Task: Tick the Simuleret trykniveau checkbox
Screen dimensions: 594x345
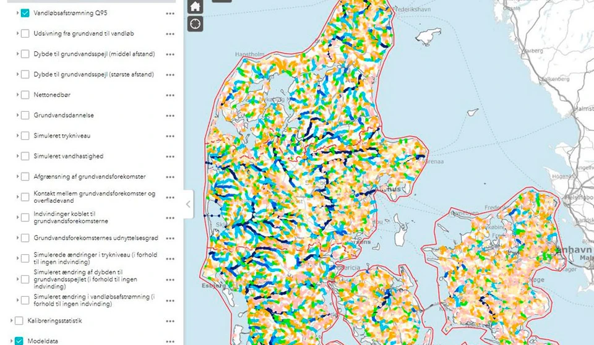Action: (x=25, y=135)
